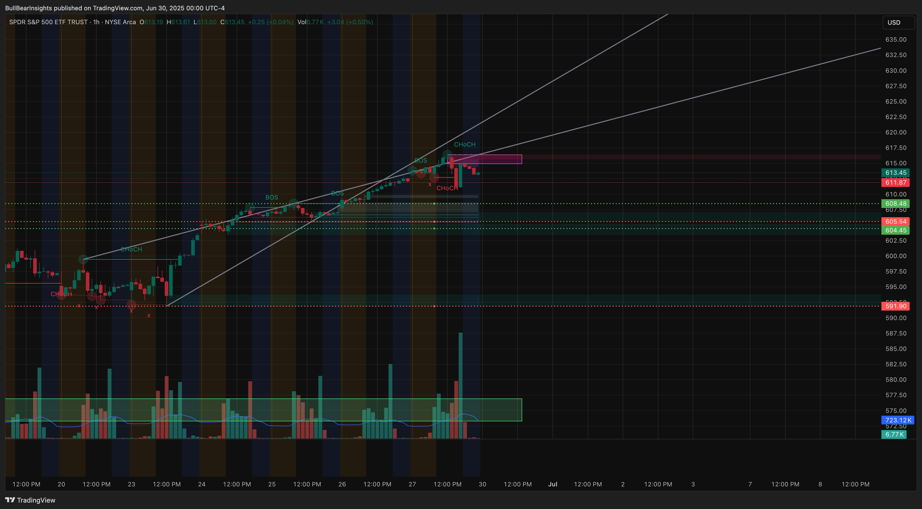Click the 8 date label on time axis
Image resolution: width=922 pixels, height=509 pixels.
[x=820, y=484]
